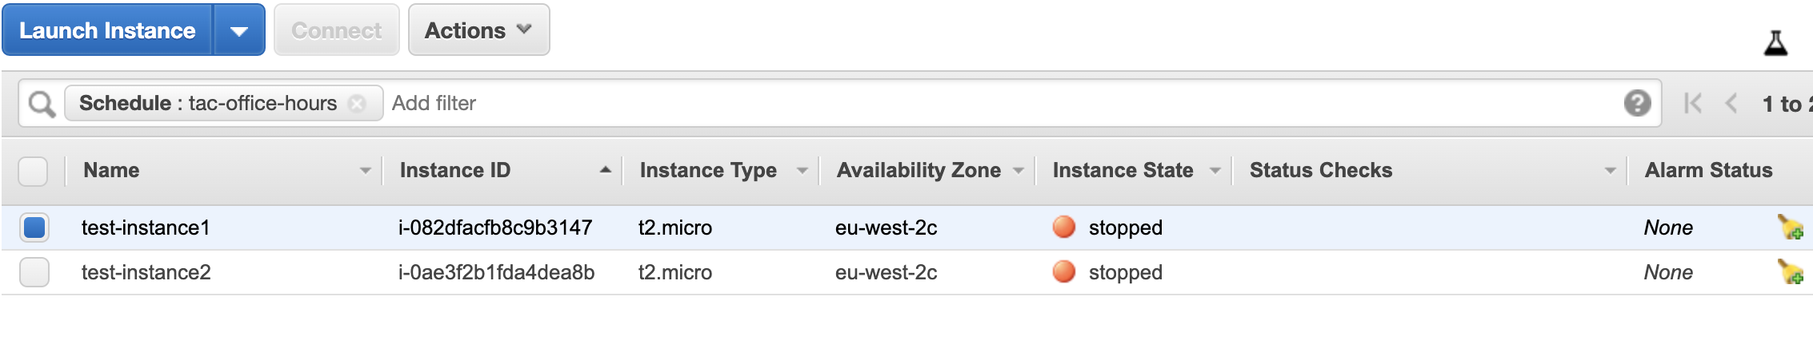Screen dimensions: 1813x356
Task: Open the filter help question icon
Action: coord(1637,103)
